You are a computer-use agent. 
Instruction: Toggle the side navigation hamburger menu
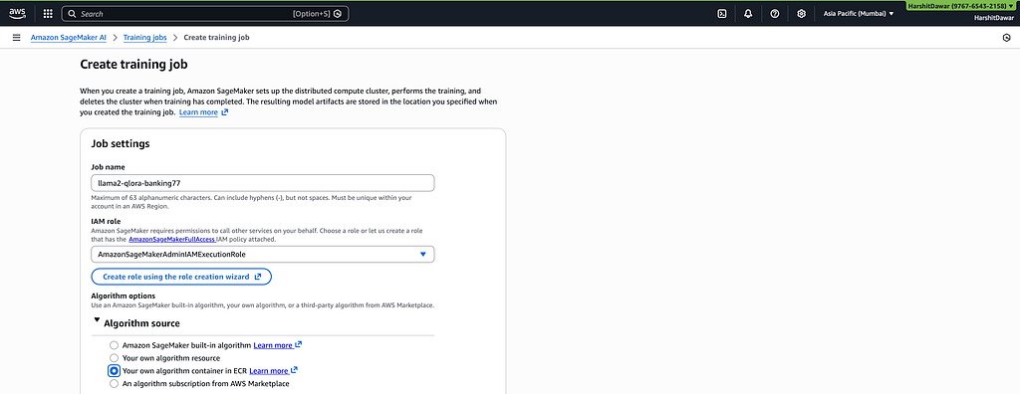coord(16,38)
